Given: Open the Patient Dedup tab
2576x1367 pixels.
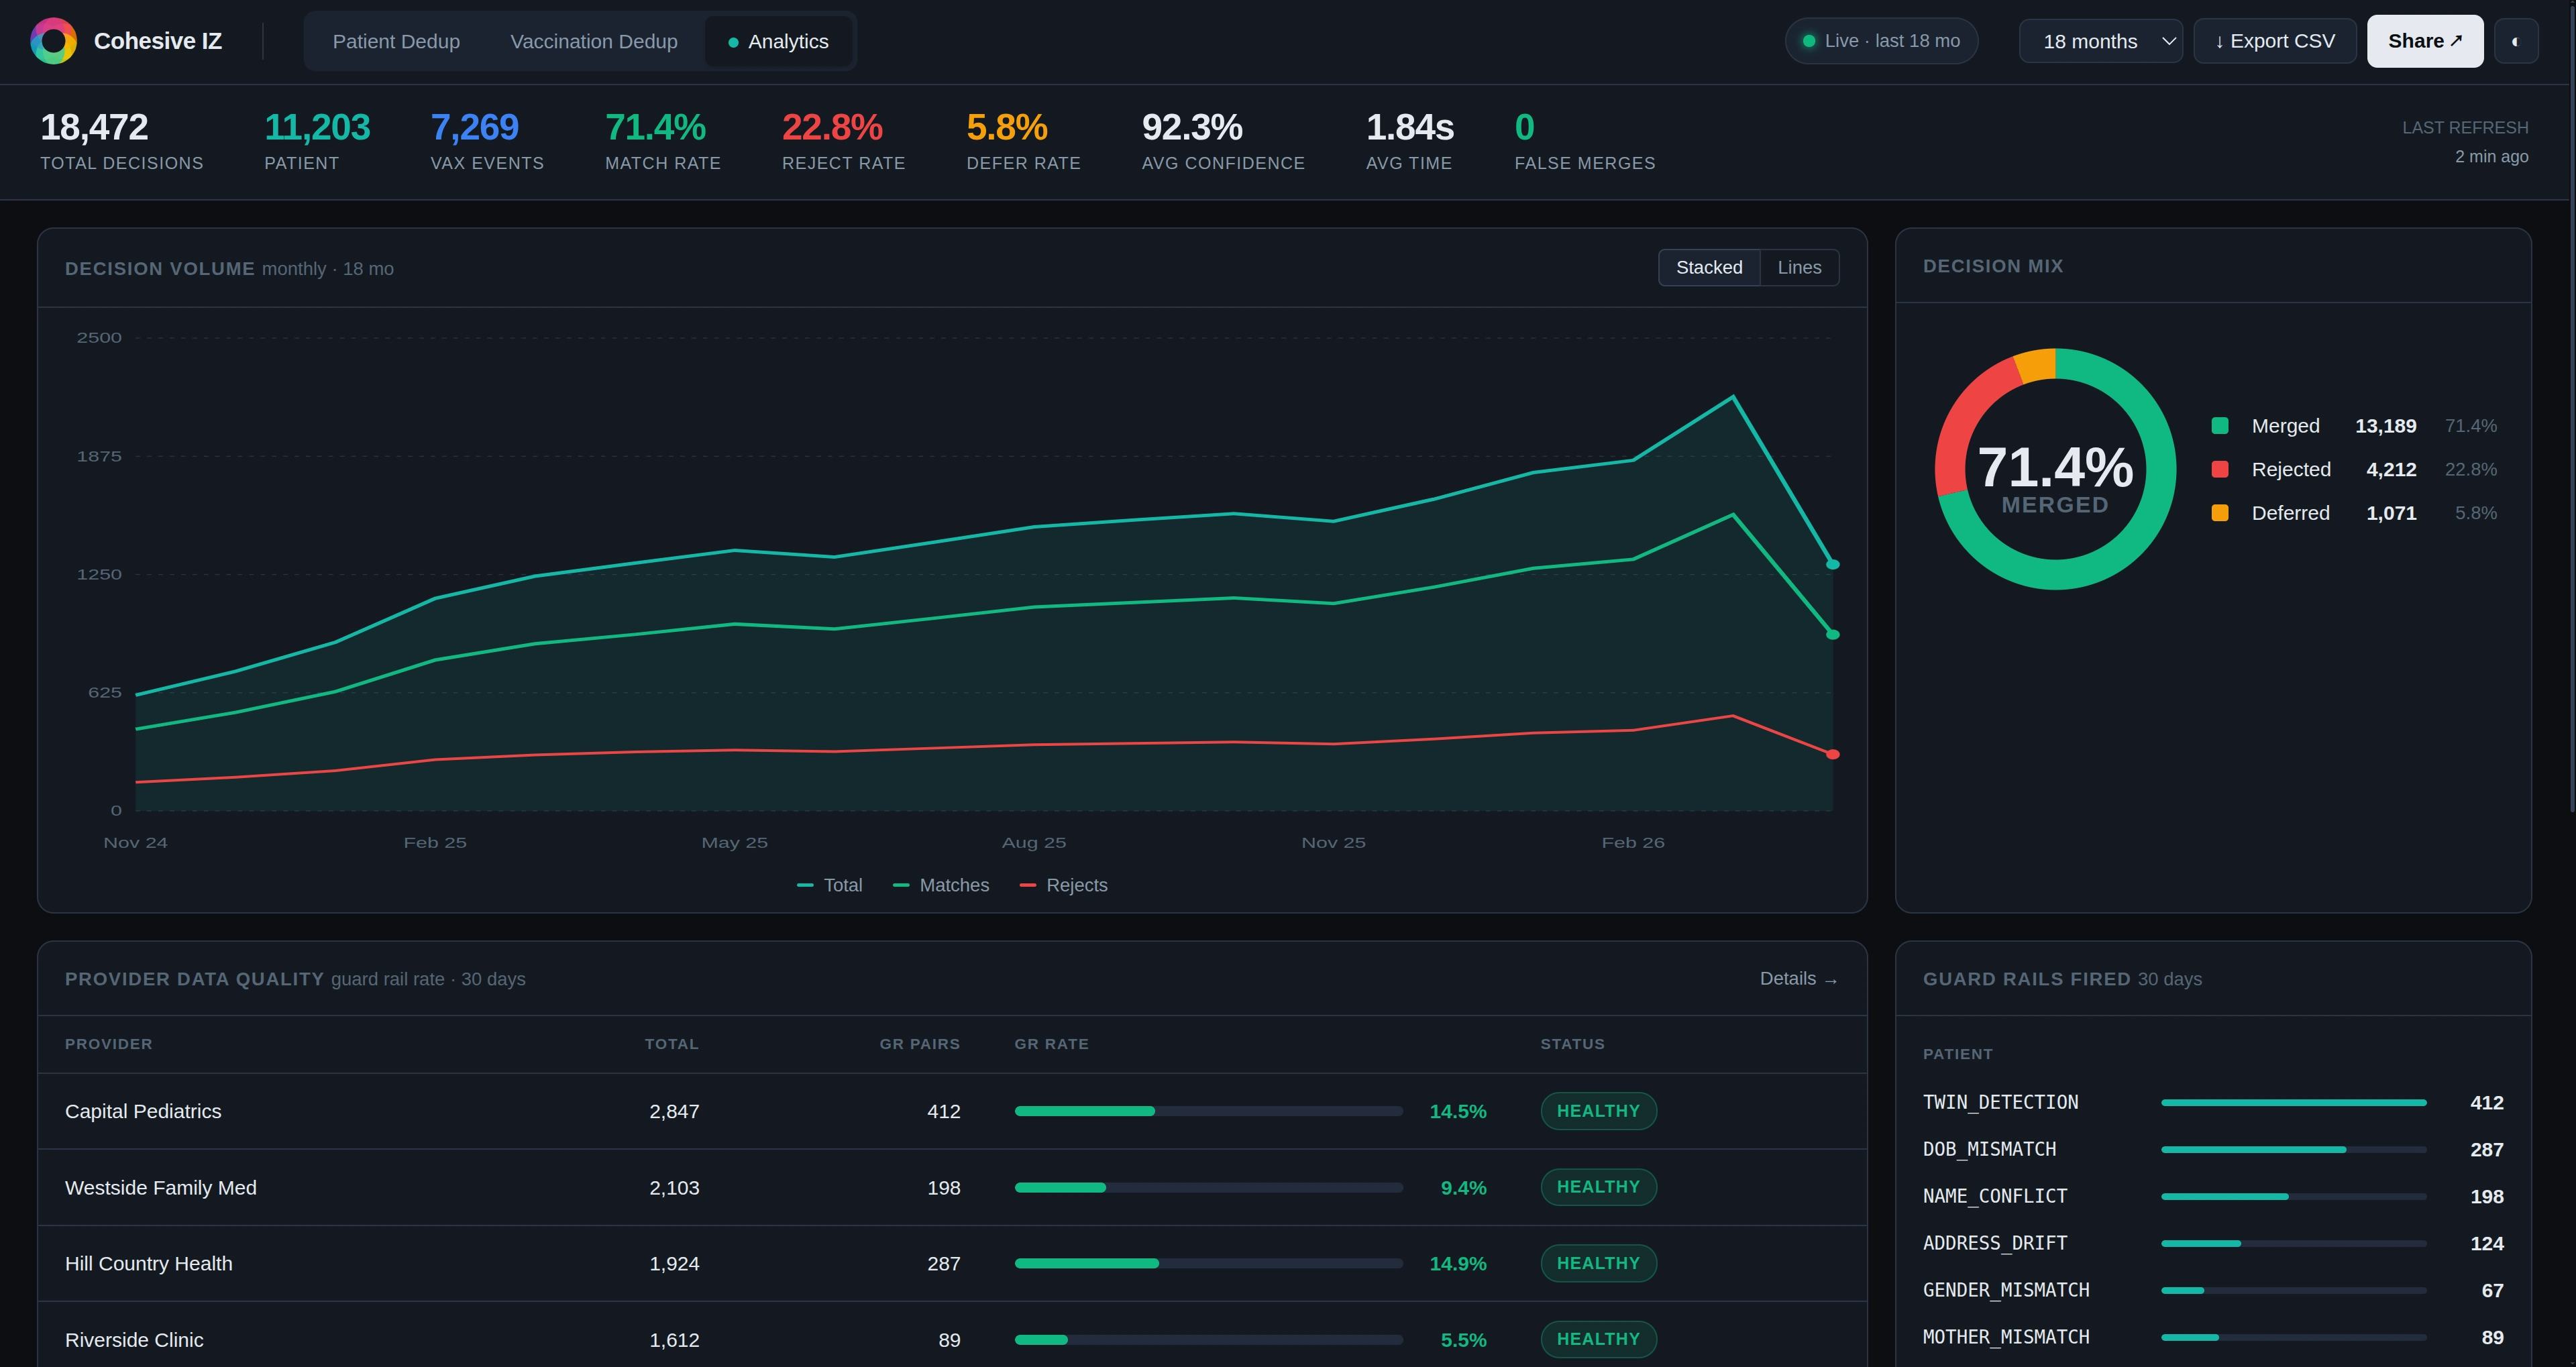Looking at the screenshot, I should 396,41.
